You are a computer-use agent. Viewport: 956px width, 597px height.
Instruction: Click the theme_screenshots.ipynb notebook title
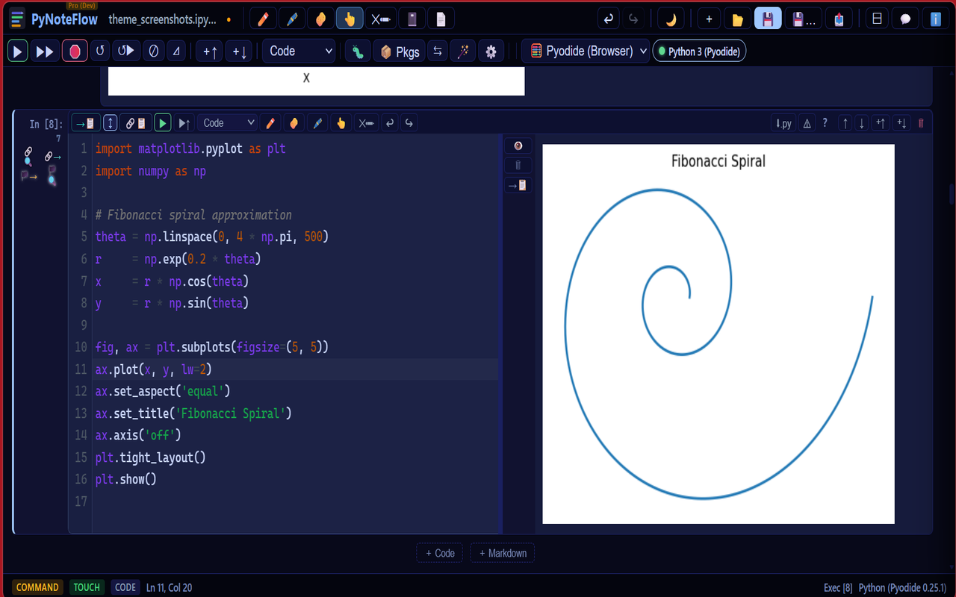pos(163,19)
